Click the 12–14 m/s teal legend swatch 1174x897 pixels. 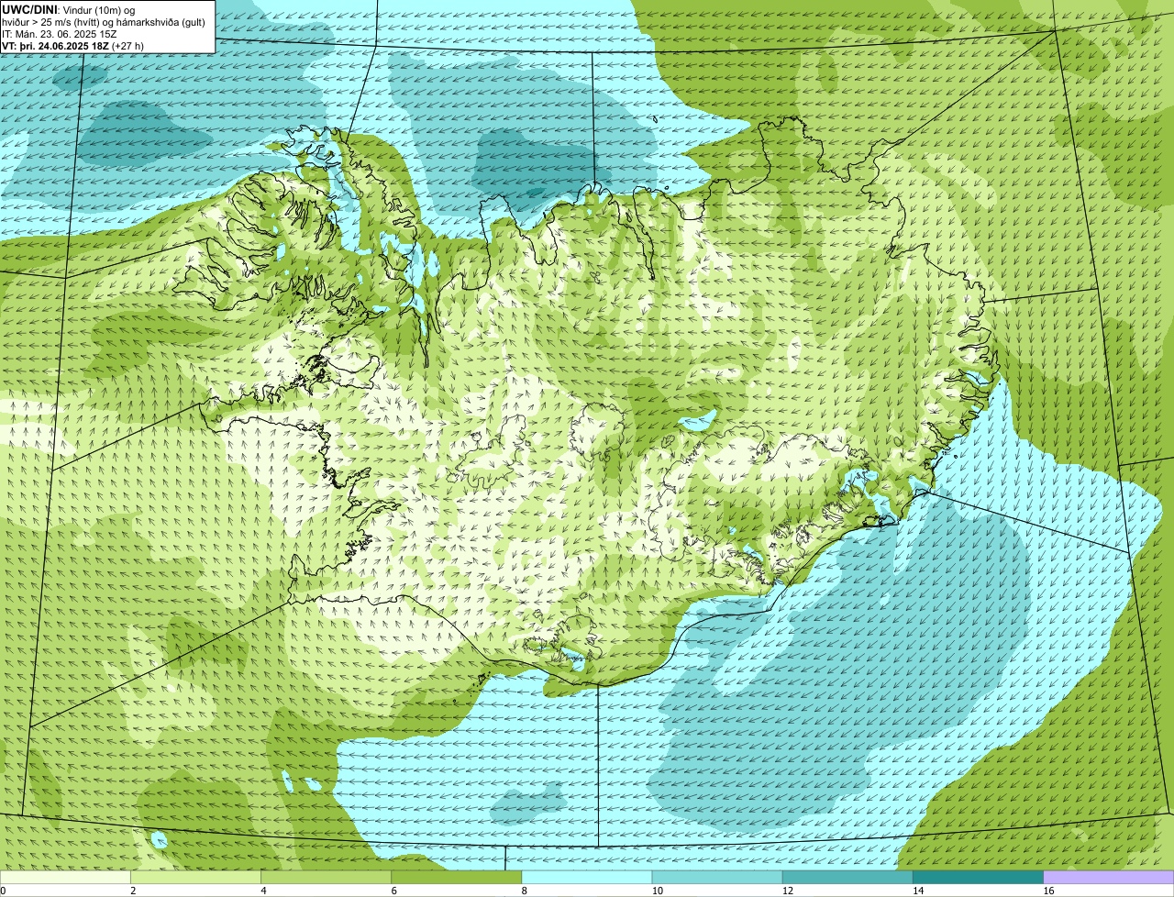pos(847,877)
